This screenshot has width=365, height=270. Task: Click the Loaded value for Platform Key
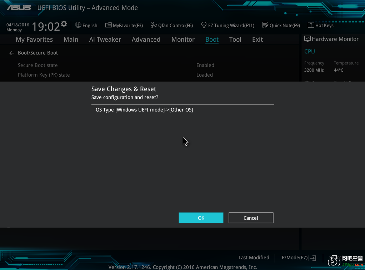click(x=204, y=75)
